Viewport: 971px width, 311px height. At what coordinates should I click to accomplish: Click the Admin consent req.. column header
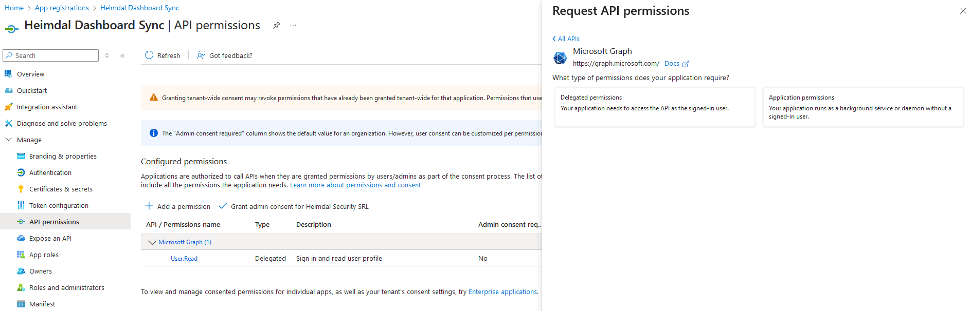pos(510,224)
